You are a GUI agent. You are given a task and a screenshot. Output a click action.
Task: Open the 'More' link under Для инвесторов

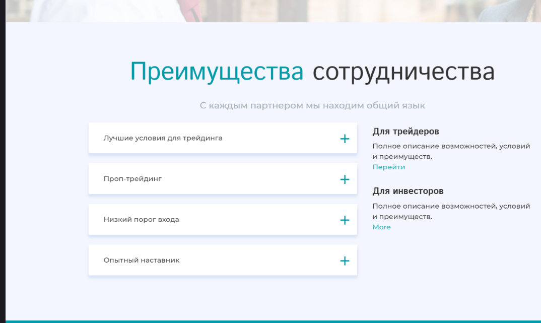tap(381, 227)
